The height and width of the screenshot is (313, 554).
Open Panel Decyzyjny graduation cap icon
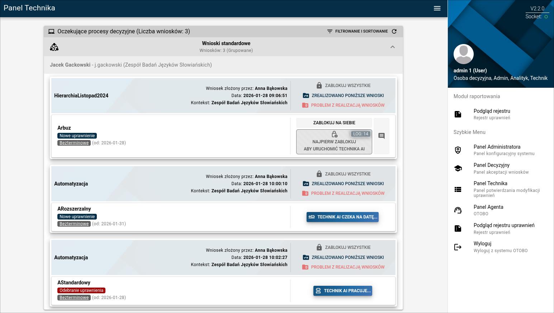point(458,168)
